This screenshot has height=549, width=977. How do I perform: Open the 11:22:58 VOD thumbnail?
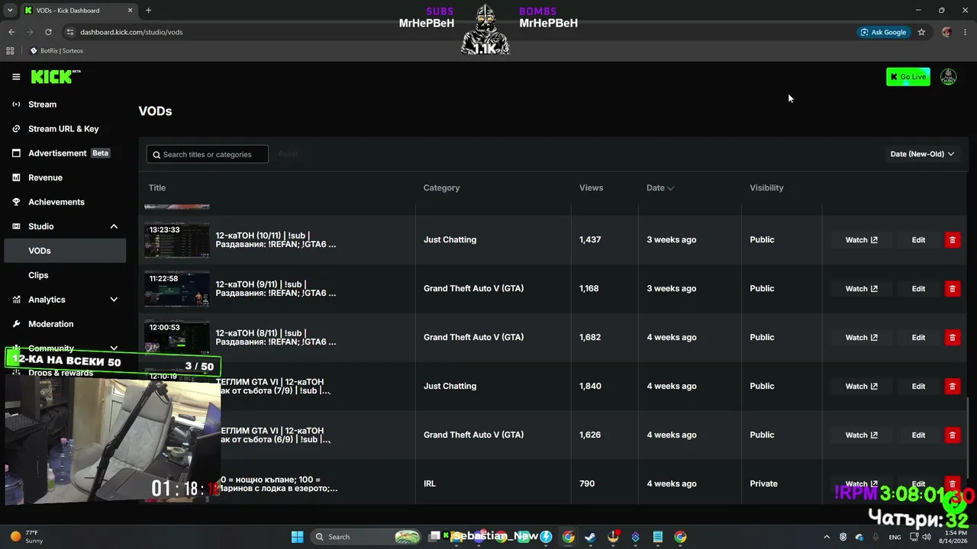(177, 289)
